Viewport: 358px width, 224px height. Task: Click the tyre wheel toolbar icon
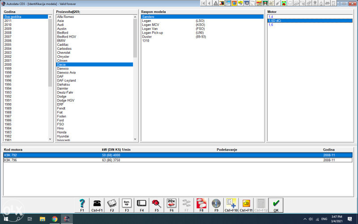click(247, 3)
